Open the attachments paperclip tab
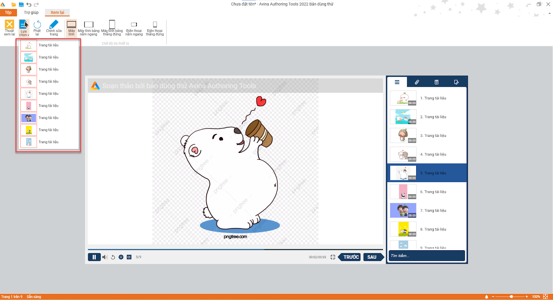 (x=417, y=82)
